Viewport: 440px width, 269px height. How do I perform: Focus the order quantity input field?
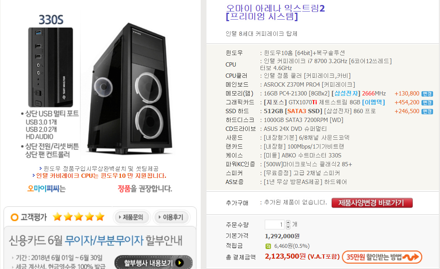274,224
